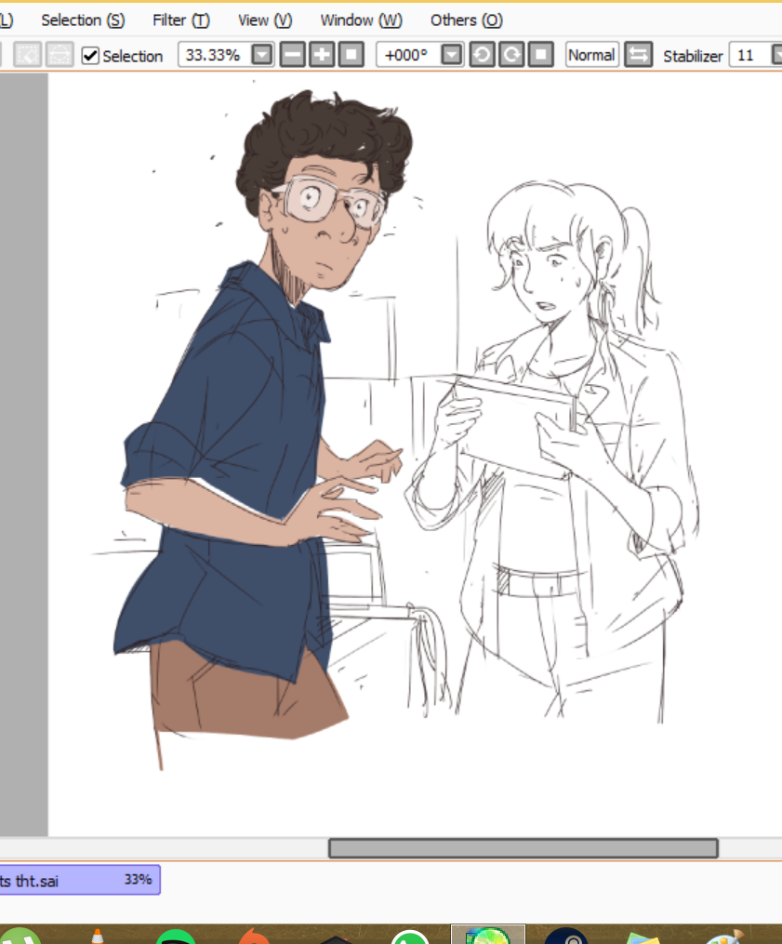This screenshot has height=944, width=782.
Task: Open VLC from the taskbar
Action: pos(97,937)
